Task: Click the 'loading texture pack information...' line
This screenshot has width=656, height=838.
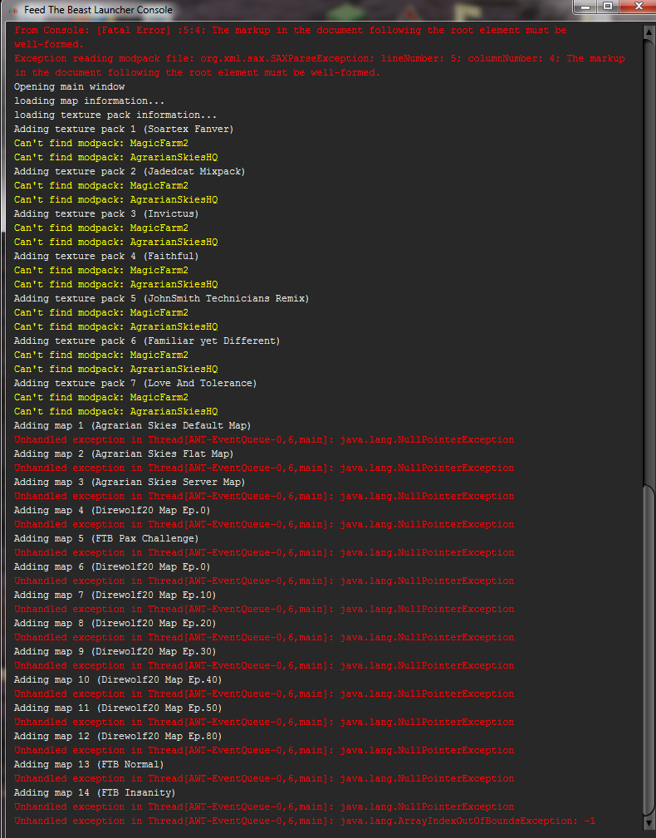Action: [115, 115]
